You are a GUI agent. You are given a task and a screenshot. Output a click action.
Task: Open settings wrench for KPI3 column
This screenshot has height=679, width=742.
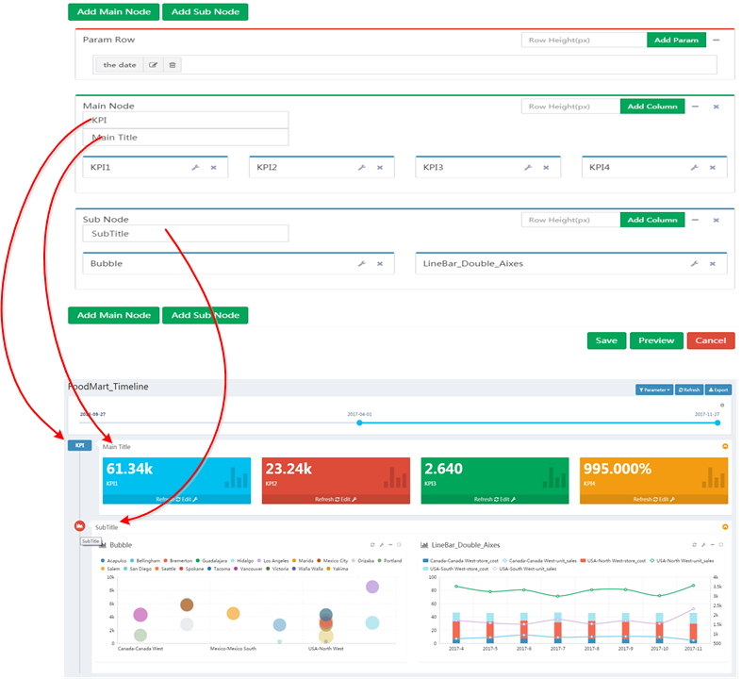[x=528, y=168]
